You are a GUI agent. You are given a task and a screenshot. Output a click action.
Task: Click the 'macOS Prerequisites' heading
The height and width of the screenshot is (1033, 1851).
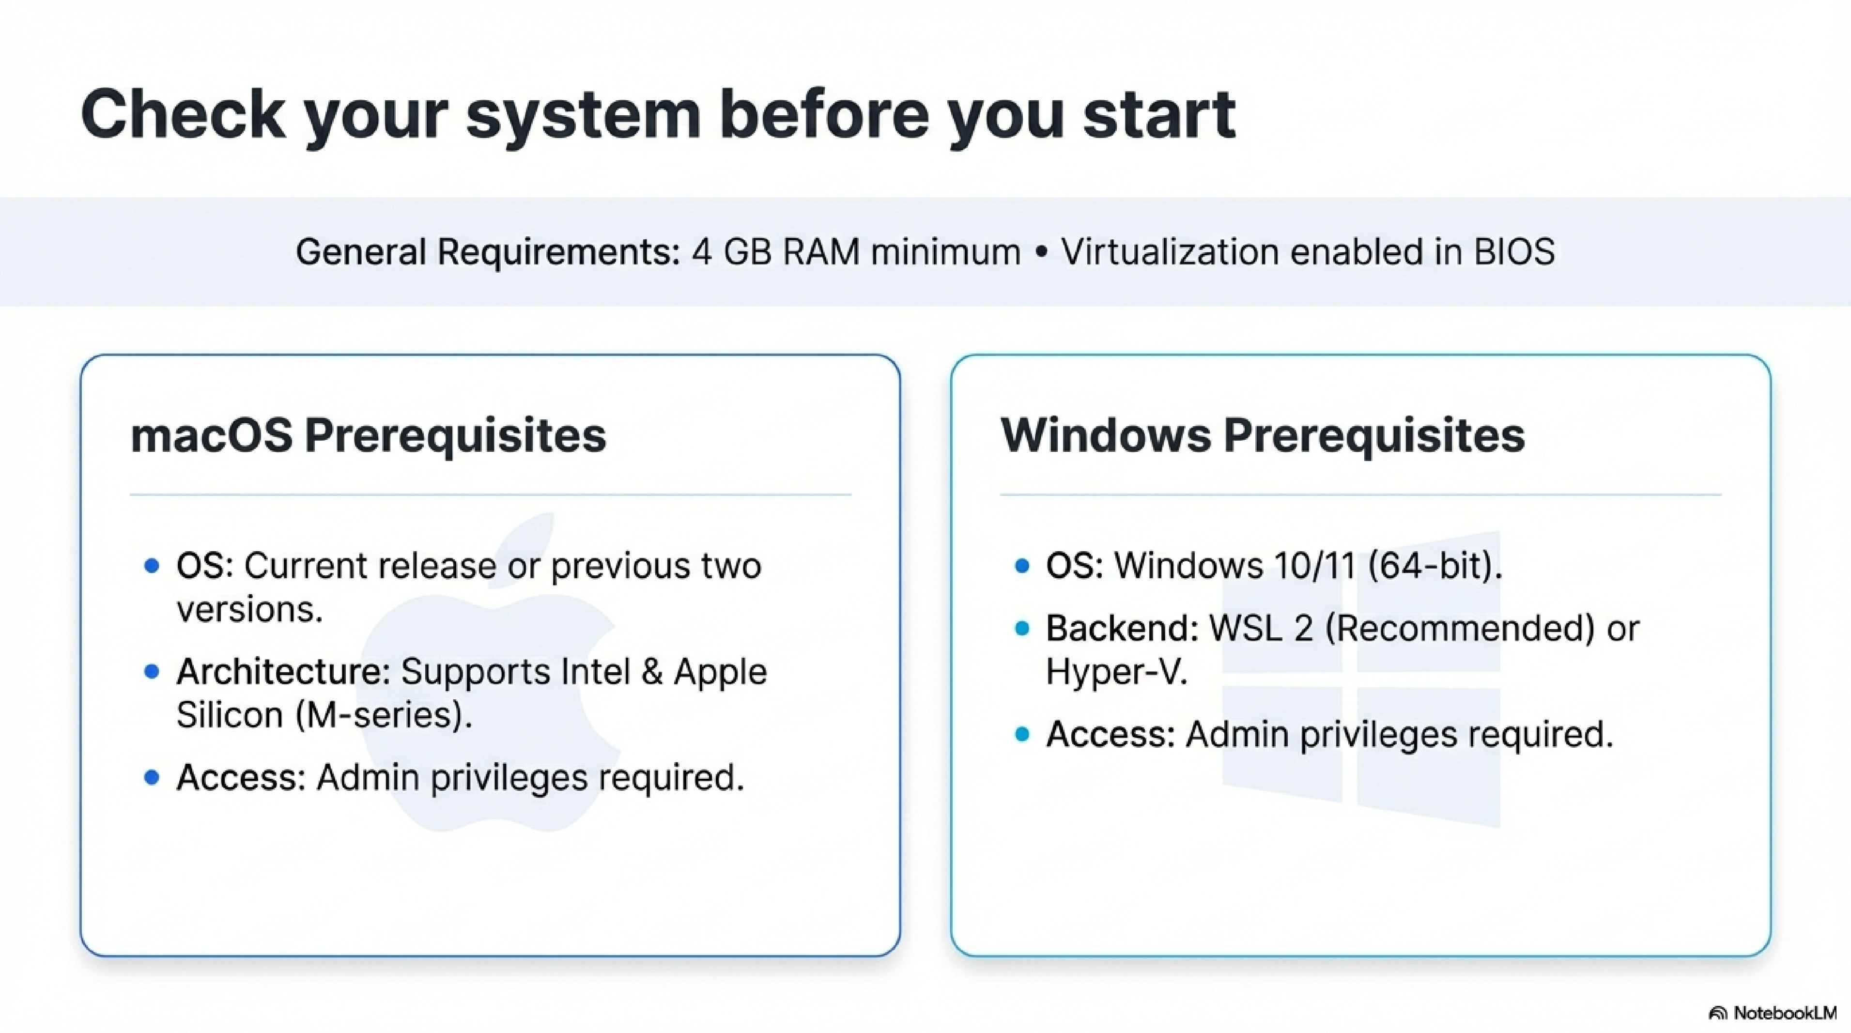click(368, 435)
